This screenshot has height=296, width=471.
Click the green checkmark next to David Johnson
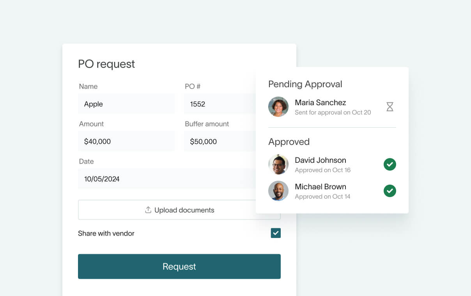click(390, 164)
